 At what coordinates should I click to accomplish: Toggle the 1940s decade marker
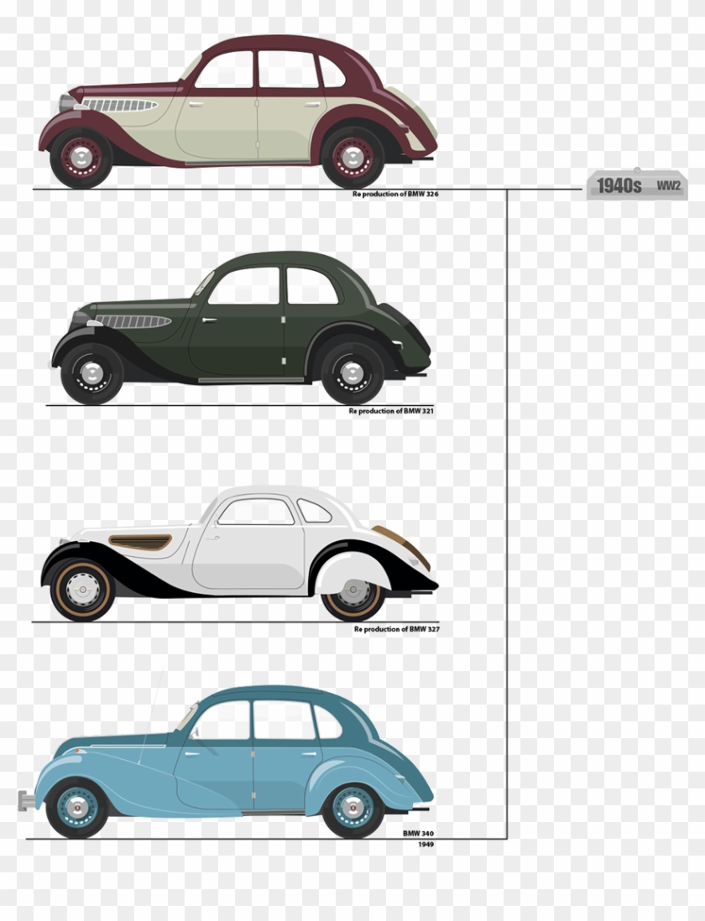coord(619,186)
